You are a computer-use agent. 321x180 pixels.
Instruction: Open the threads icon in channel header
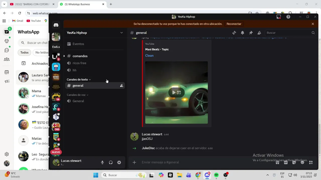click(234, 33)
